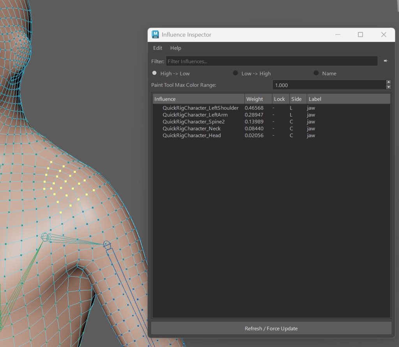Select the Name sort option
The width and height of the screenshot is (399, 347).
tap(316, 73)
